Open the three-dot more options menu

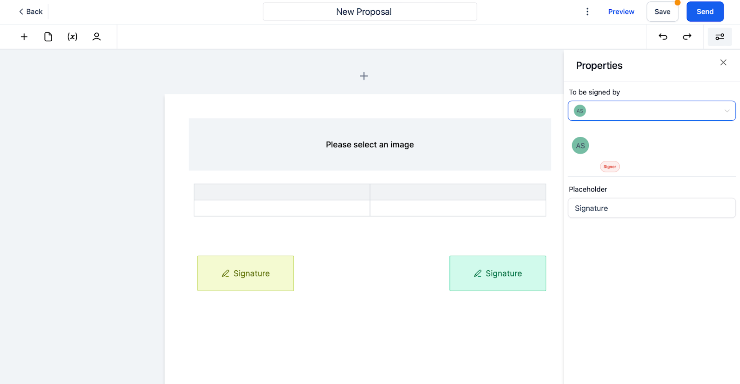(587, 12)
